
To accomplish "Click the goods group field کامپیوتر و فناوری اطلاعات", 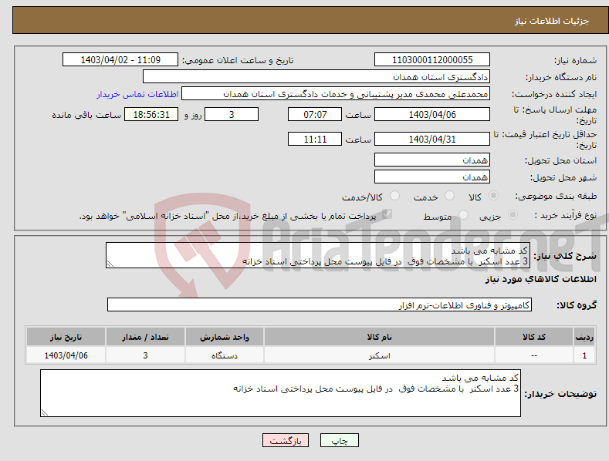I will (320, 305).
